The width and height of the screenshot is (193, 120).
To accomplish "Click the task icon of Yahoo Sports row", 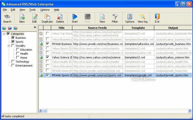I will 41,48.
